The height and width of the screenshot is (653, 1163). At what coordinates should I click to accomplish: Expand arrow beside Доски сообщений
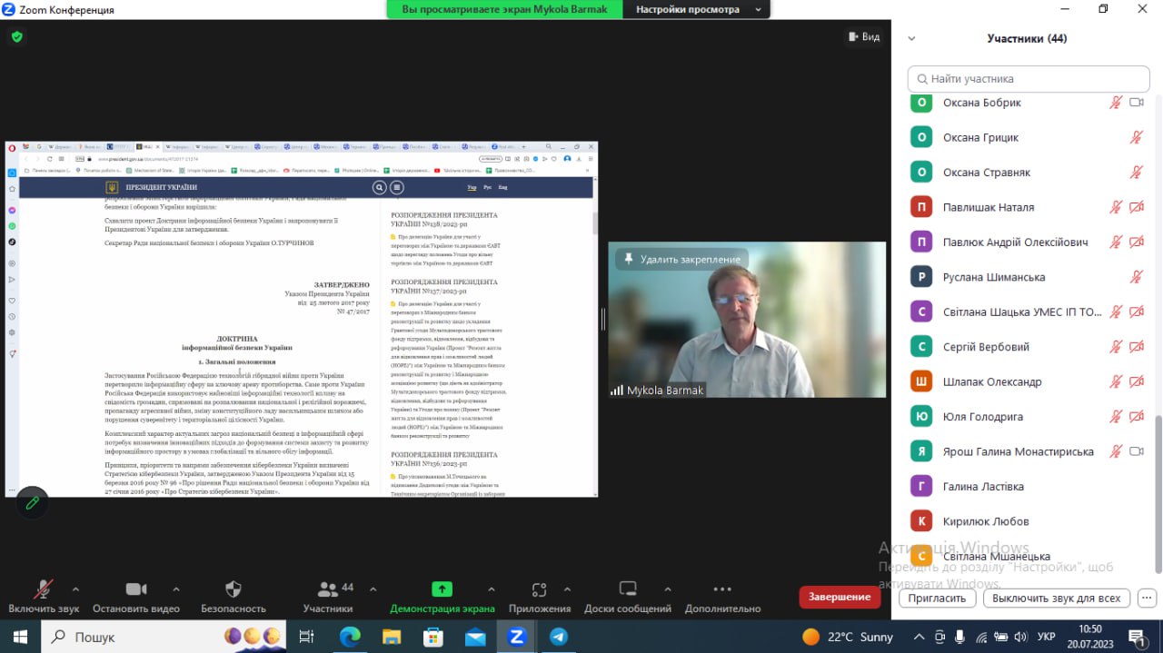tap(668, 589)
